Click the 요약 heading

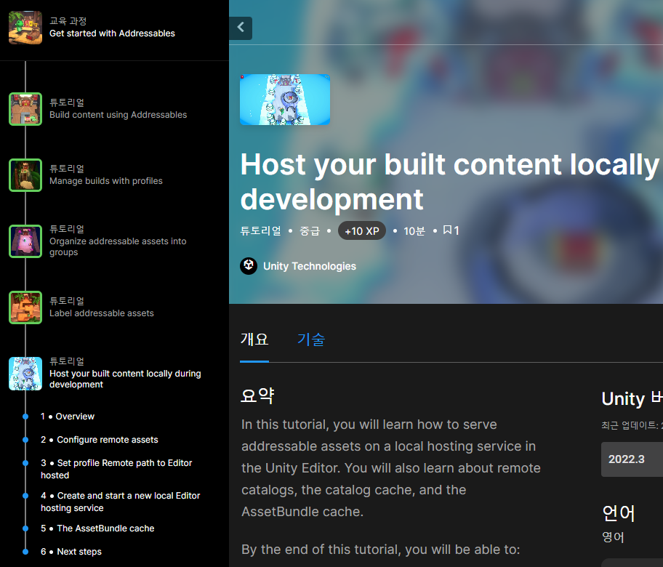point(257,395)
